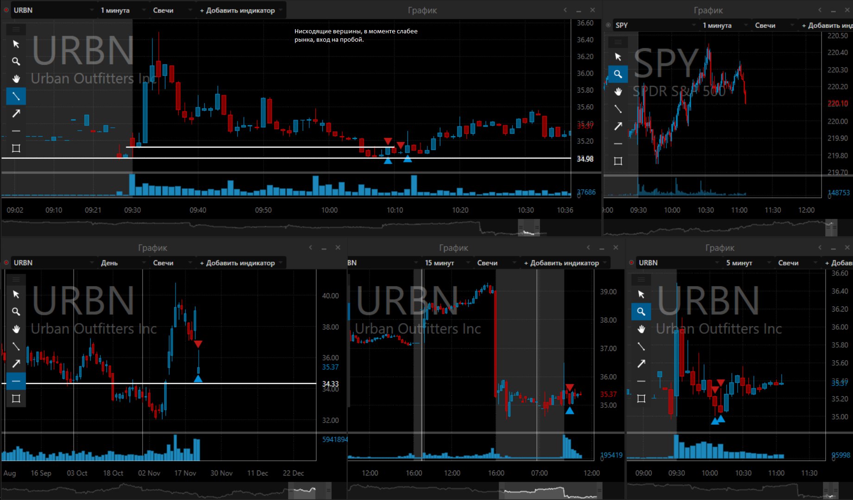Select the zoom magnifier in top URBN 1-minute chart
The width and height of the screenshot is (853, 500).
[x=16, y=61]
